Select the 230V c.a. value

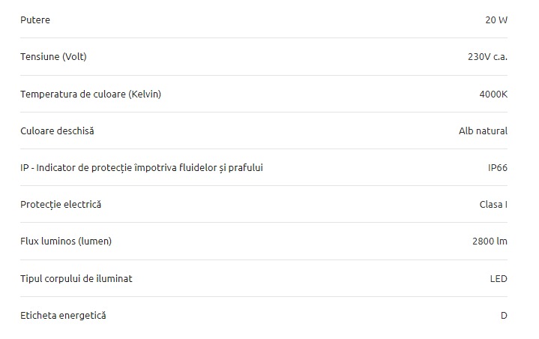(487, 57)
